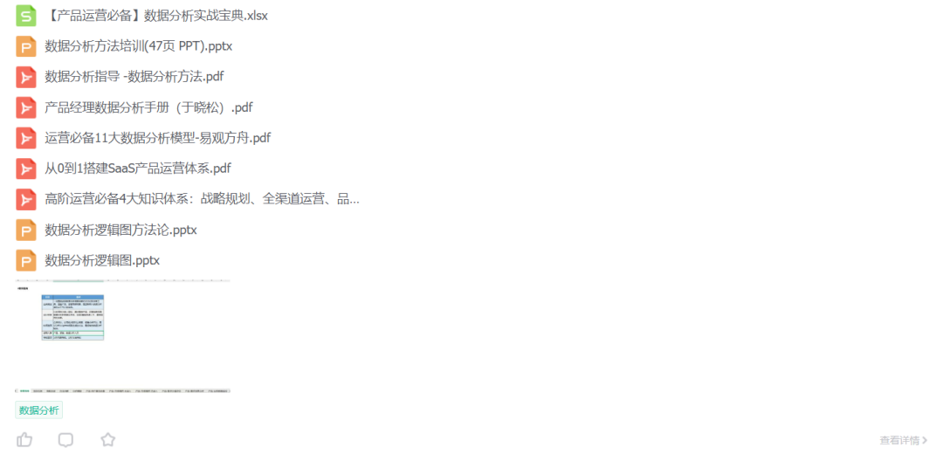Open file 【产品运营必备】数据分析实战宝典.xlsx
Image resolution: width=943 pixels, height=461 pixels.
click(155, 16)
